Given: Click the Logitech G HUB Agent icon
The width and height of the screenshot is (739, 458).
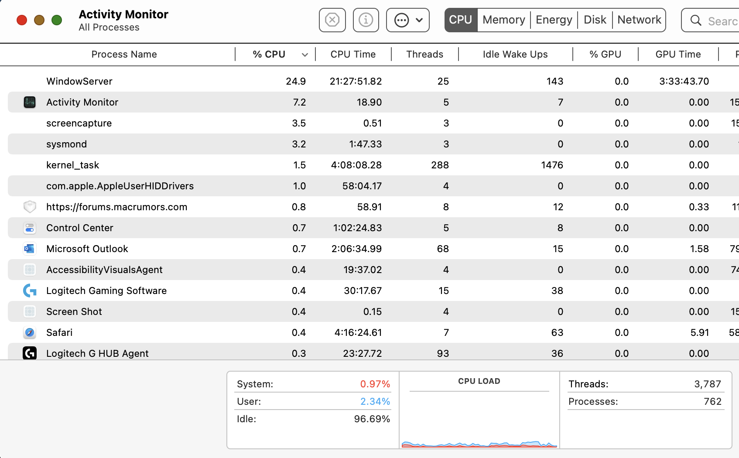Looking at the screenshot, I should point(30,353).
